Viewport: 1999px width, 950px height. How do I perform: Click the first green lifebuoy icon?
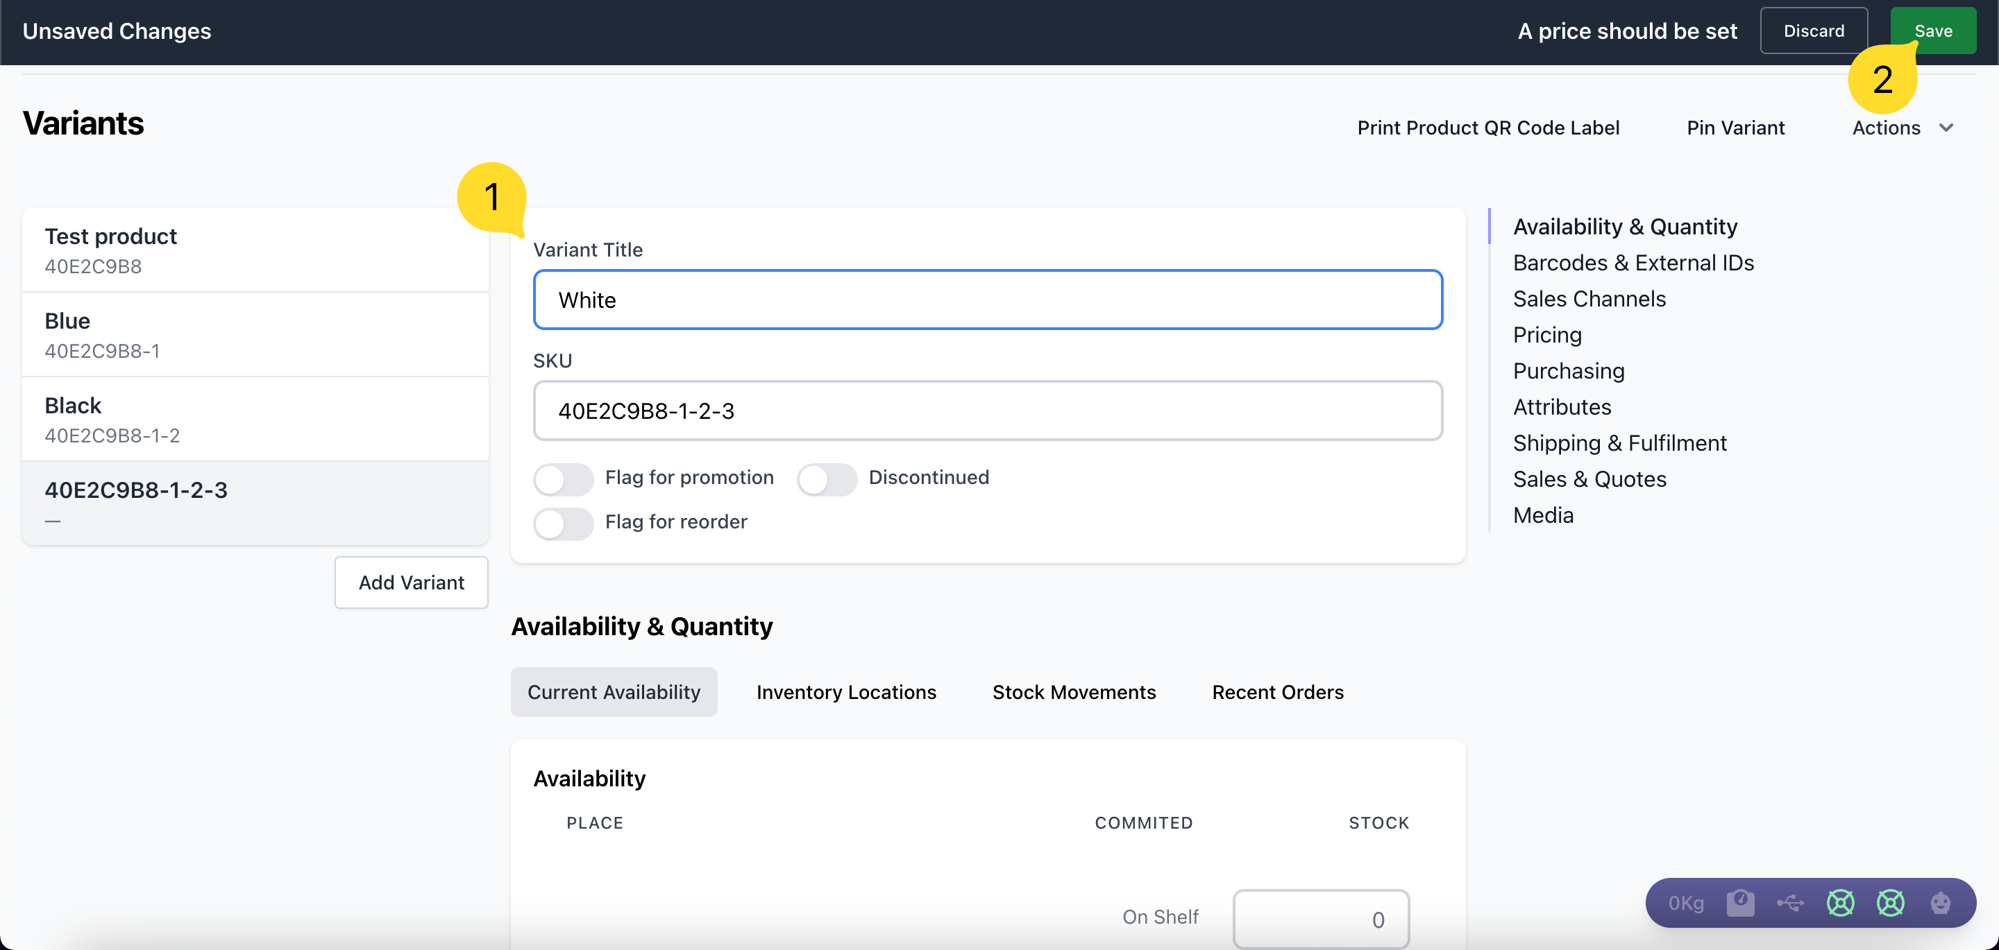[x=1840, y=903]
